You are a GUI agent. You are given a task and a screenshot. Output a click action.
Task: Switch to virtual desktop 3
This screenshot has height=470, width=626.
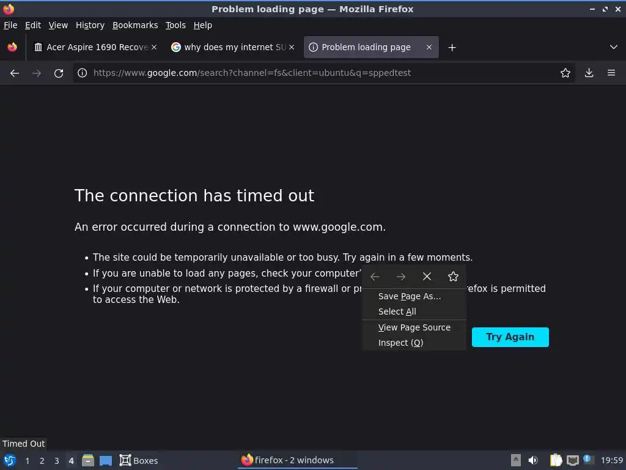coord(57,461)
